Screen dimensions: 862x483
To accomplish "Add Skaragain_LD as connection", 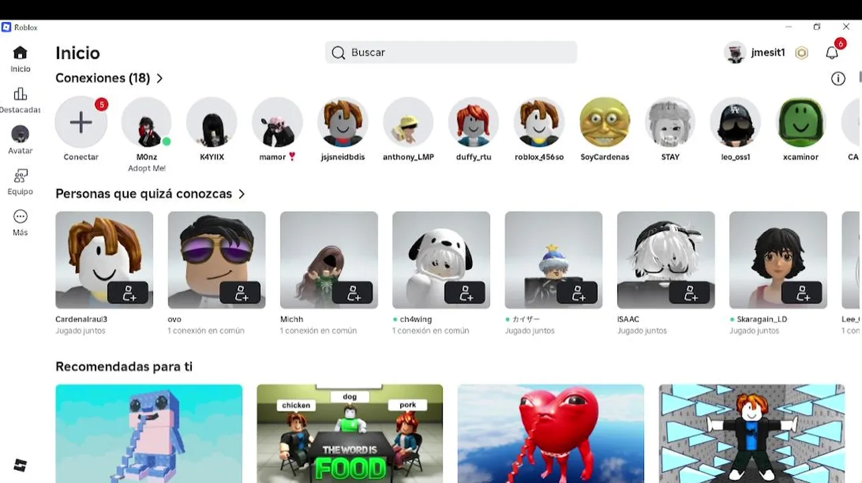I will 803,294.
